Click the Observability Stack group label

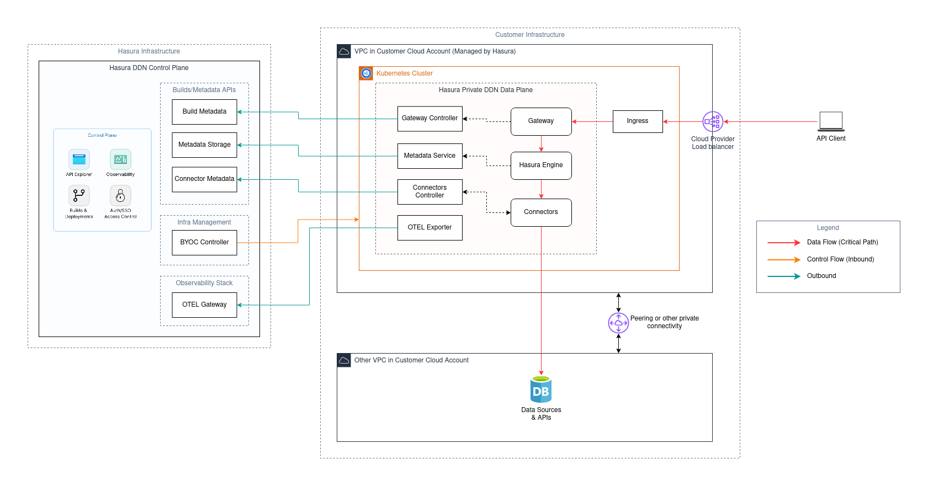(x=204, y=283)
